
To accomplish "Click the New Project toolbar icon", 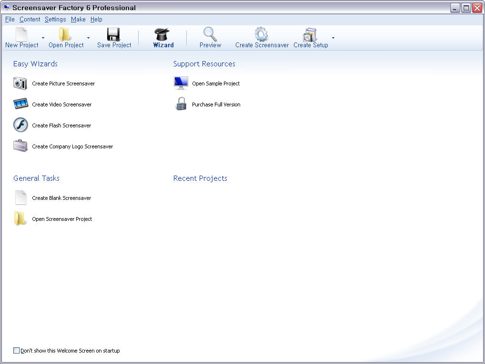I will pos(21,34).
